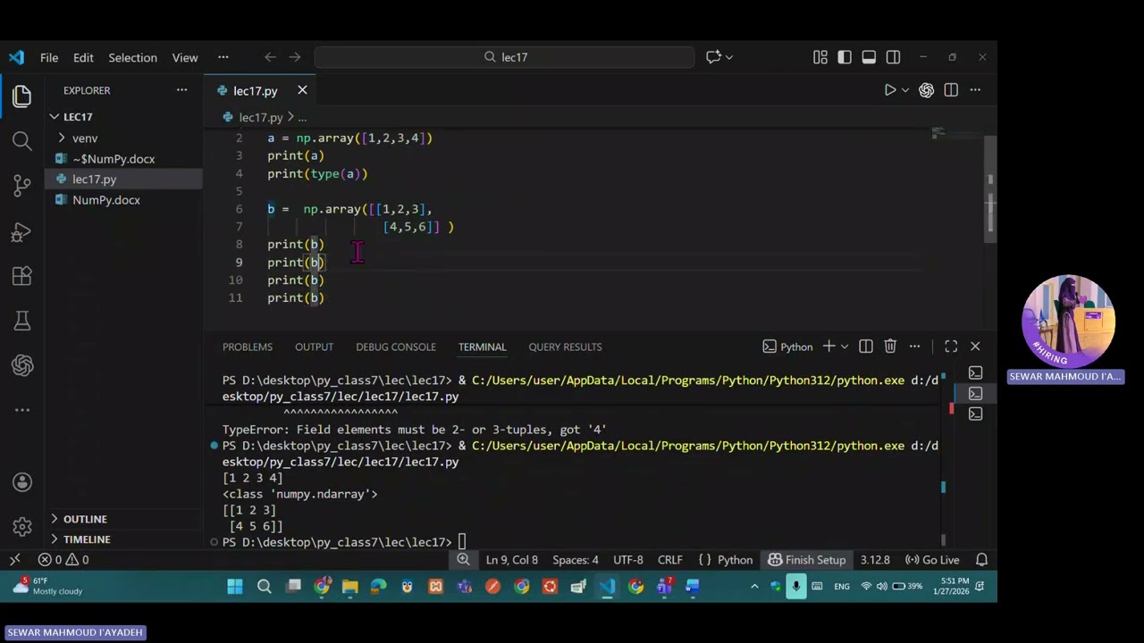Open NumPy.docx in the Explorer
Screen dimensions: 1144x643
point(105,200)
